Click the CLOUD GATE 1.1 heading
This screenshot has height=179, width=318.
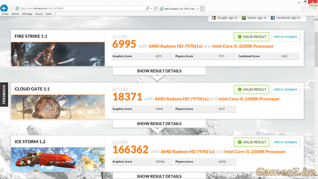tap(32, 89)
